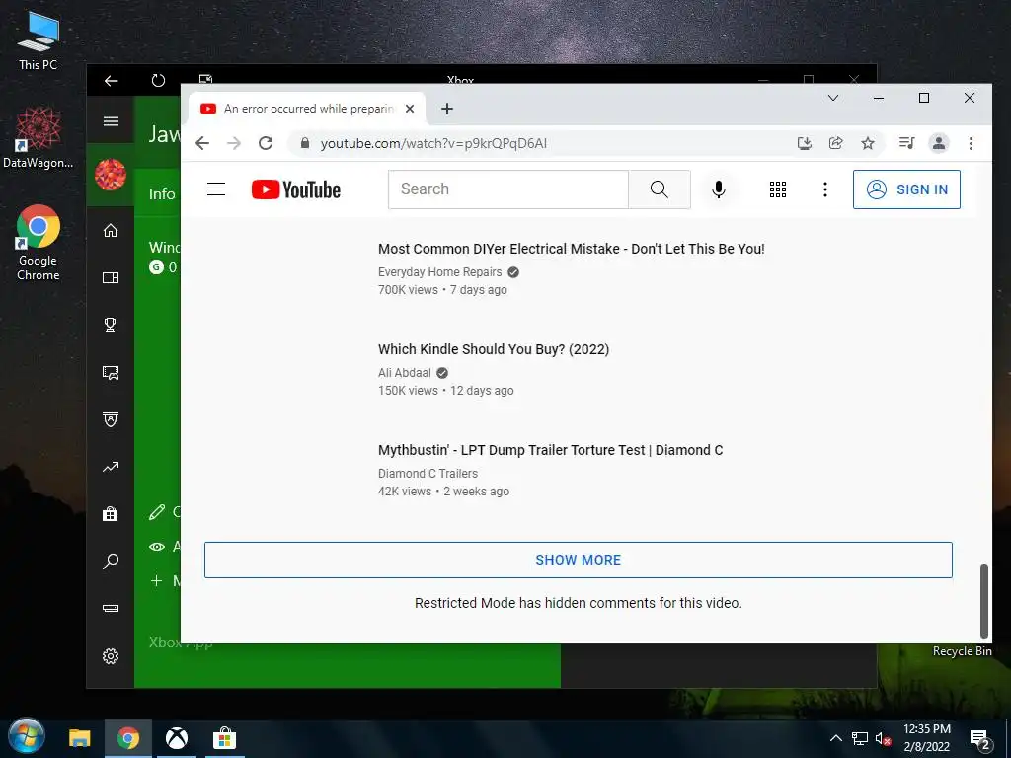Expand the Chrome tab search chevron

coord(833,98)
